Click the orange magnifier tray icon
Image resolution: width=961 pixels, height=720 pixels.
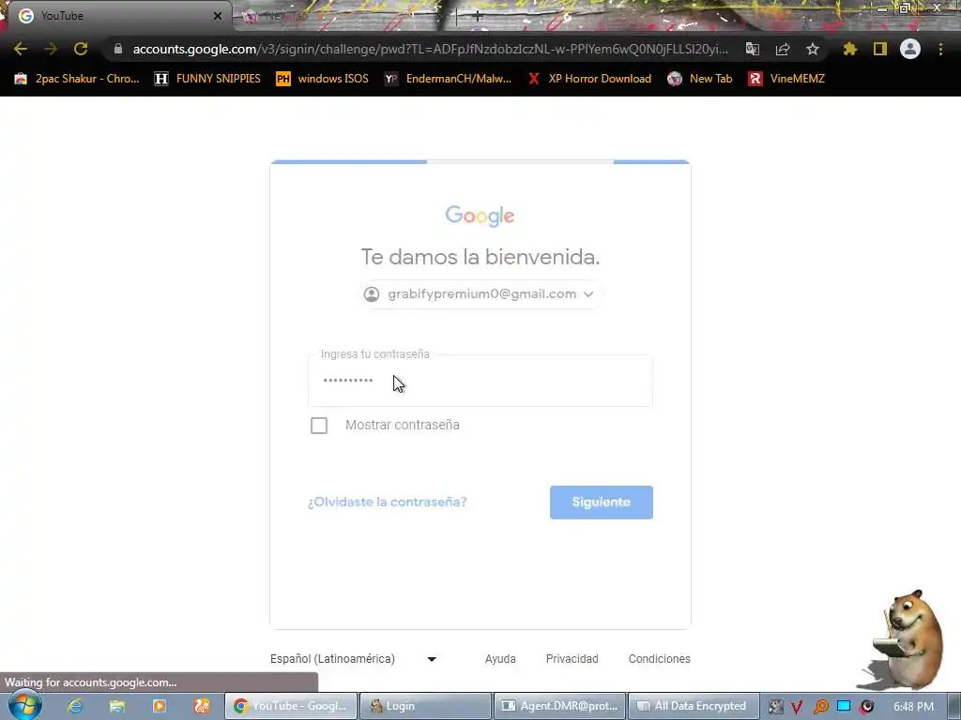pyautogui.click(x=820, y=707)
